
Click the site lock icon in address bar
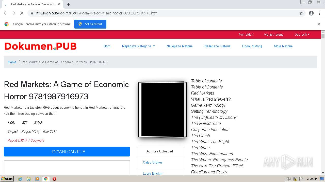(x=32, y=13)
